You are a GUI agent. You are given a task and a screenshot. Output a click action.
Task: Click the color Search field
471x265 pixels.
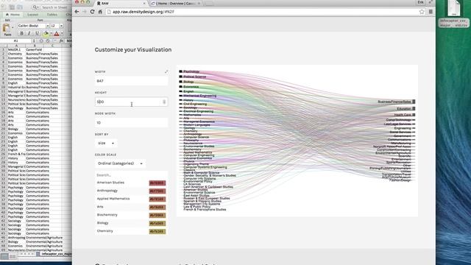131,175
